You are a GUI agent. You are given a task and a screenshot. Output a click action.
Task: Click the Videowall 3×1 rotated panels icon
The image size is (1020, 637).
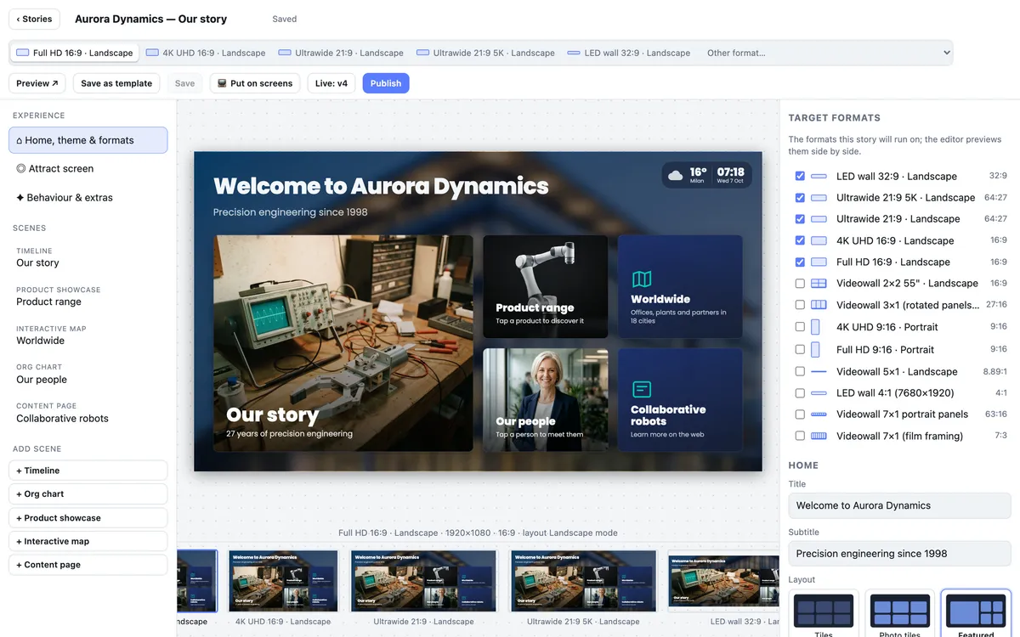(x=819, y=305)
